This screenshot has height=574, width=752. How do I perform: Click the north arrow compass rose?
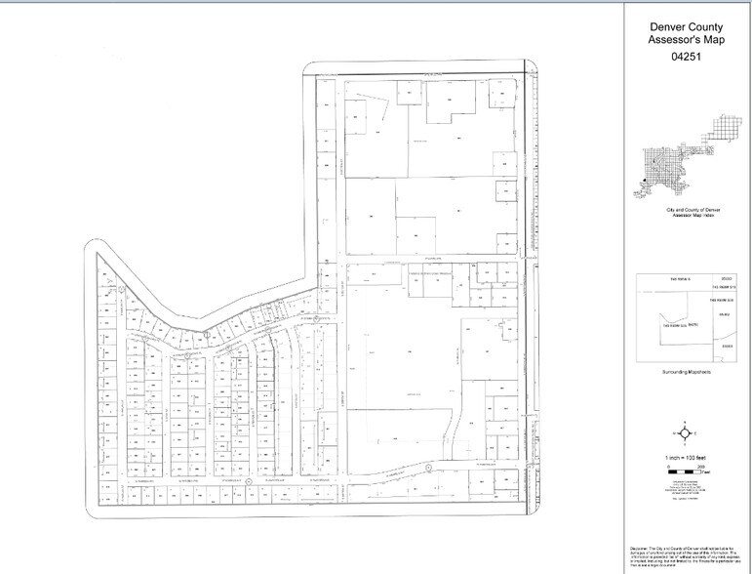(685, 433)
